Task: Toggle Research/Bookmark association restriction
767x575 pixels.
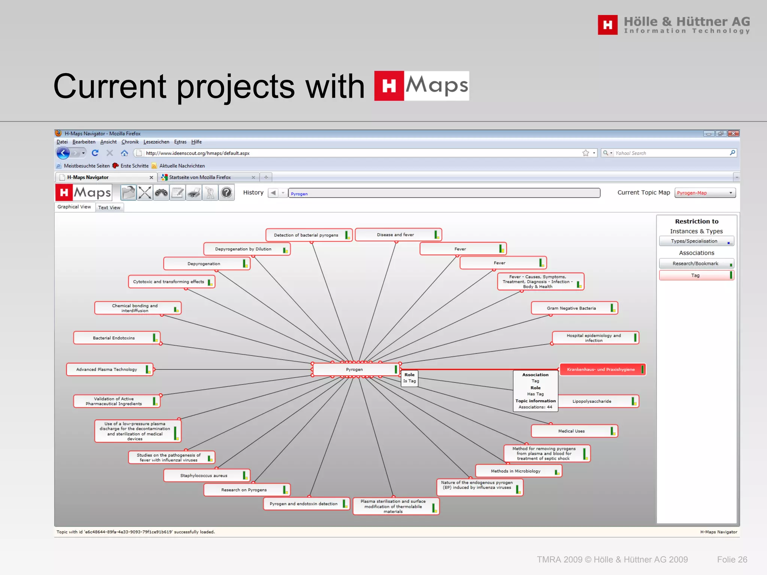Action: [x=697, y=264]
